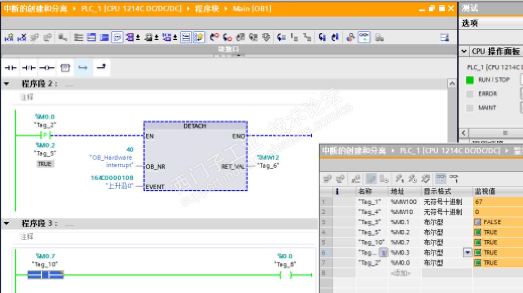
Task: Click PLC_1 in editor breadcrumb
Action: point(131,9)
